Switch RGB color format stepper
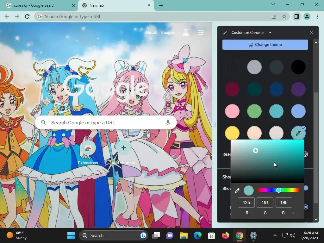 click(293, 213)
